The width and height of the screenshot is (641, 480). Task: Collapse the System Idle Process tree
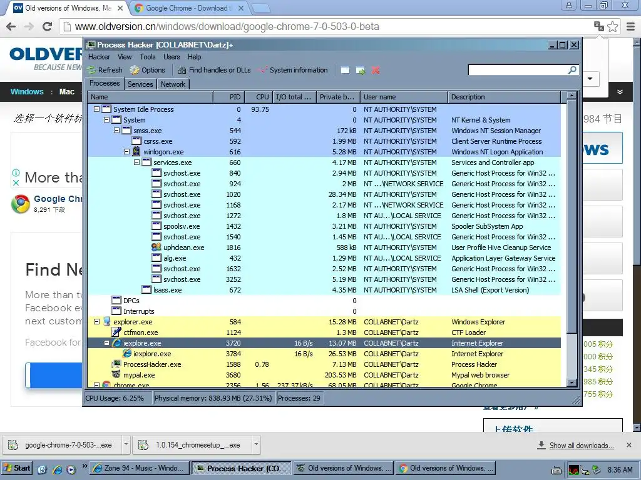tap(96, 109)
